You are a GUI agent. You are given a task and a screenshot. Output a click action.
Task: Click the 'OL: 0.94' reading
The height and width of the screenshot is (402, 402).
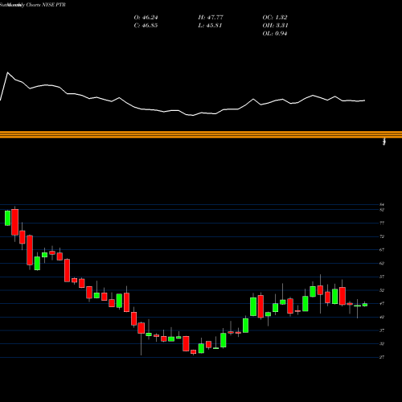tap(275, 34)
